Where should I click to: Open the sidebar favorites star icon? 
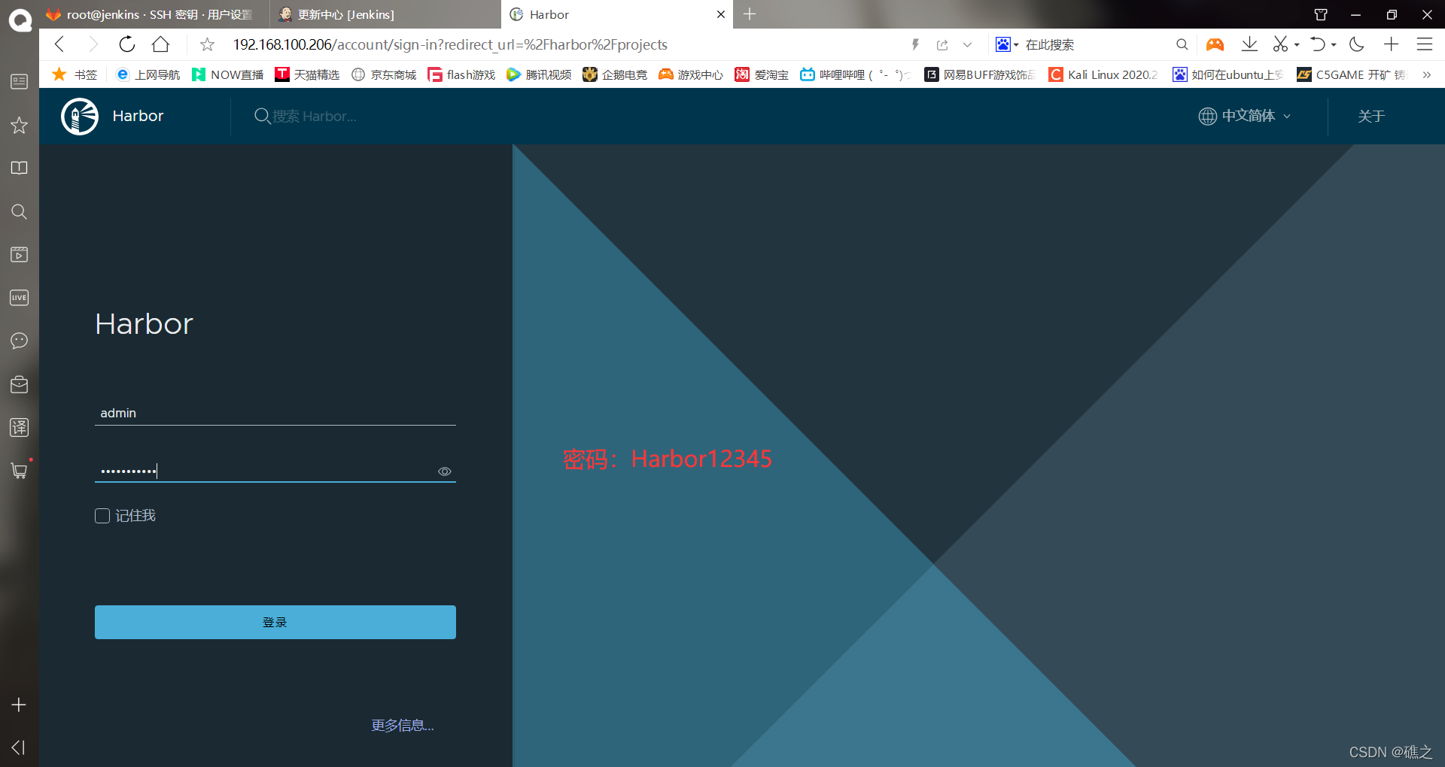[20, 125]
